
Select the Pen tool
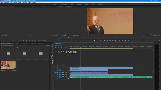(52, 60)
